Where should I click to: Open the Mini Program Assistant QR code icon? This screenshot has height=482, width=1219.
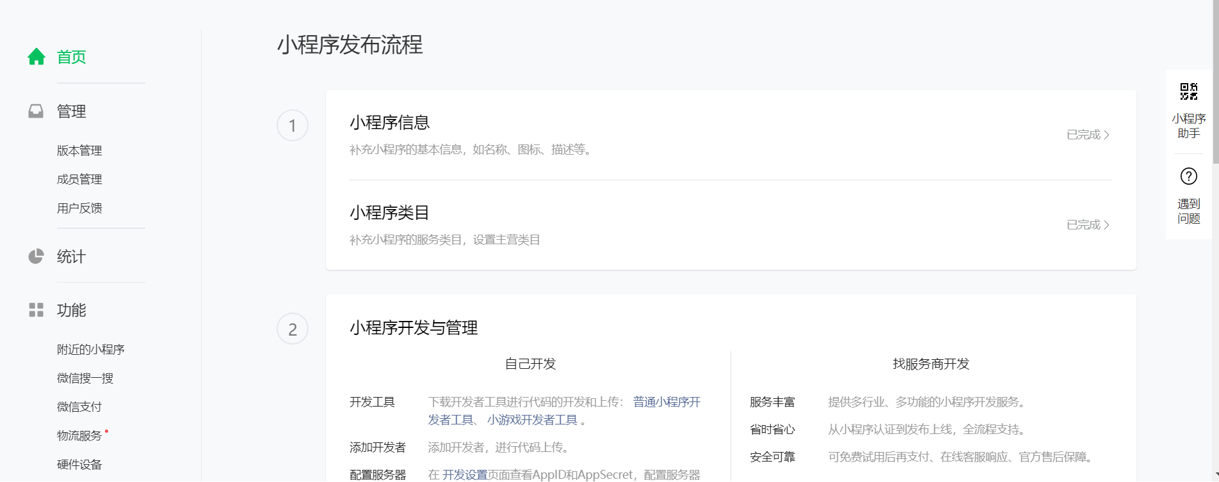pyautogui.click(x=1188, y=91)
